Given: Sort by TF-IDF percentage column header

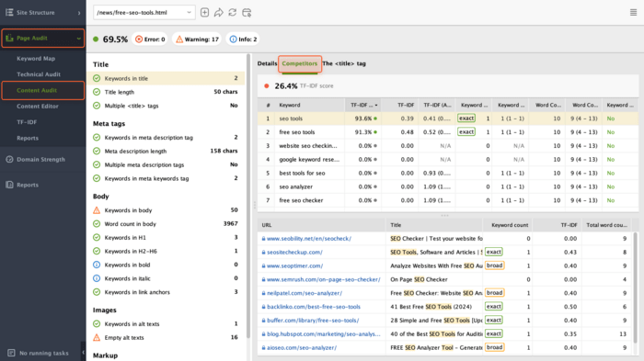Looking at the screenshot, I should (363, 105).
